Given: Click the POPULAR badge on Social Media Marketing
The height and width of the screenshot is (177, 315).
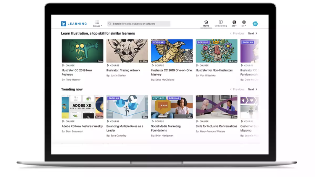Looking at the screenshot, I should pyautogui.click(x=174, y=98).
